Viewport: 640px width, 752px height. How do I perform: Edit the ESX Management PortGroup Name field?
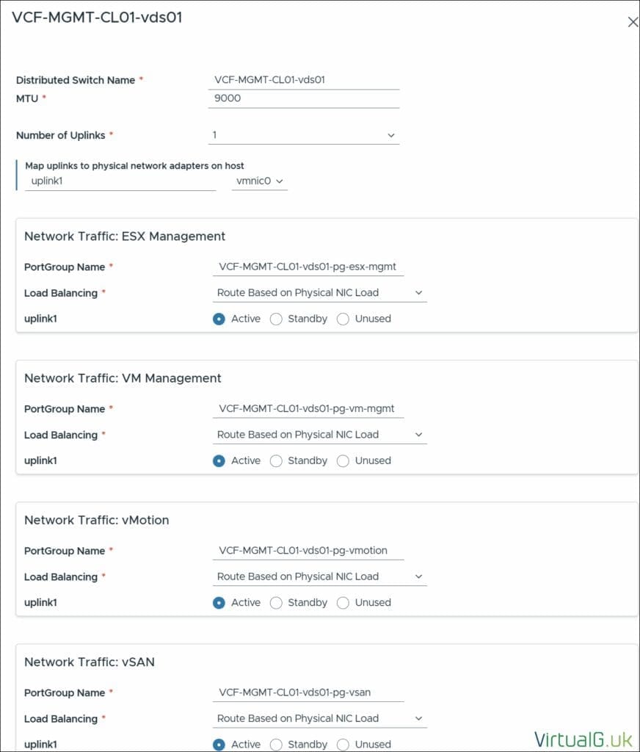308,267
